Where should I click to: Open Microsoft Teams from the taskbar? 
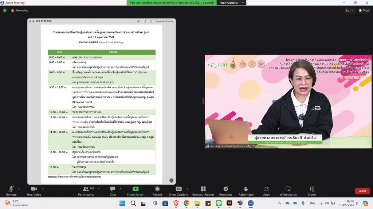(155, 203)
